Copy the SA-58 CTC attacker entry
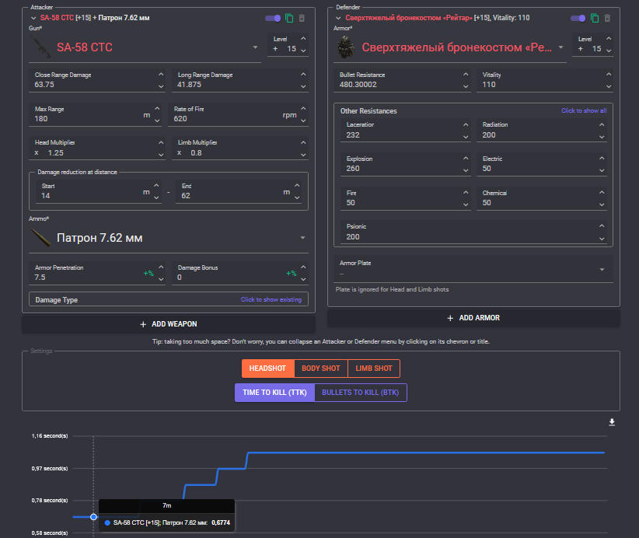The image size is (639, 538). (x=289, y=18)
